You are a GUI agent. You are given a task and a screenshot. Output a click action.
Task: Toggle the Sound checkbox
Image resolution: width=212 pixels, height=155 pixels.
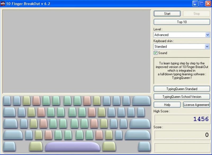point(155,53)
